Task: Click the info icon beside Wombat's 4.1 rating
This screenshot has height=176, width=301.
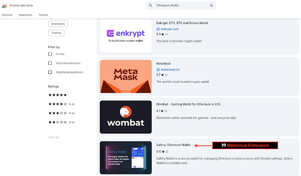Action: click(x=167, y=111)
